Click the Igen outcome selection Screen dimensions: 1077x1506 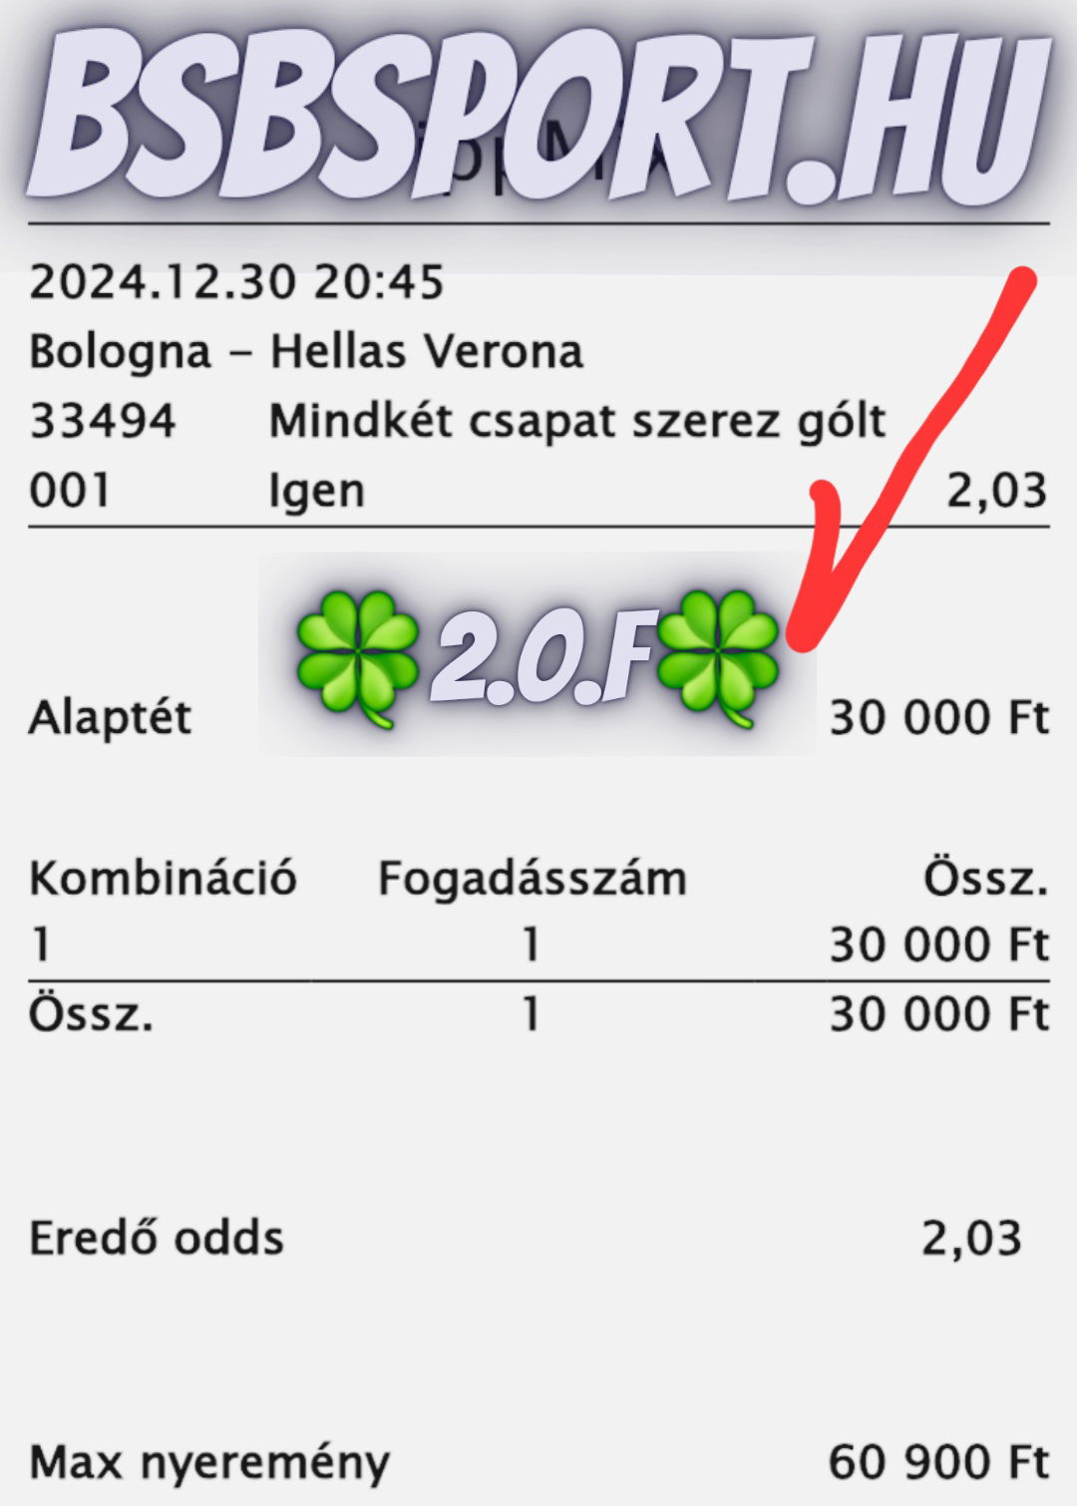[x=317, y=492]
